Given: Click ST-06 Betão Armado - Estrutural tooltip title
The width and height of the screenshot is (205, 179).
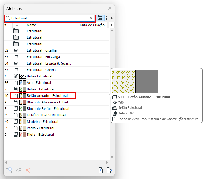Looking at the screenshot, I should tap(144, 97).
